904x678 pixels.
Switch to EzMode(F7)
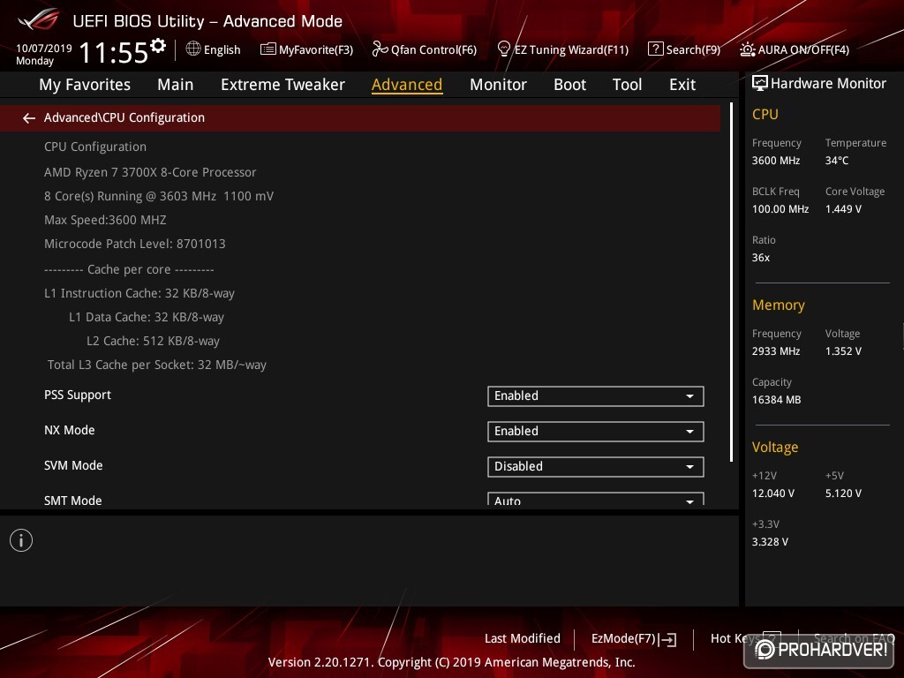point(634,639)
